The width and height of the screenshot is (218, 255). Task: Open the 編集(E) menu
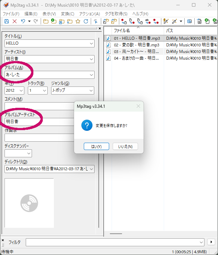pos(31,14)
